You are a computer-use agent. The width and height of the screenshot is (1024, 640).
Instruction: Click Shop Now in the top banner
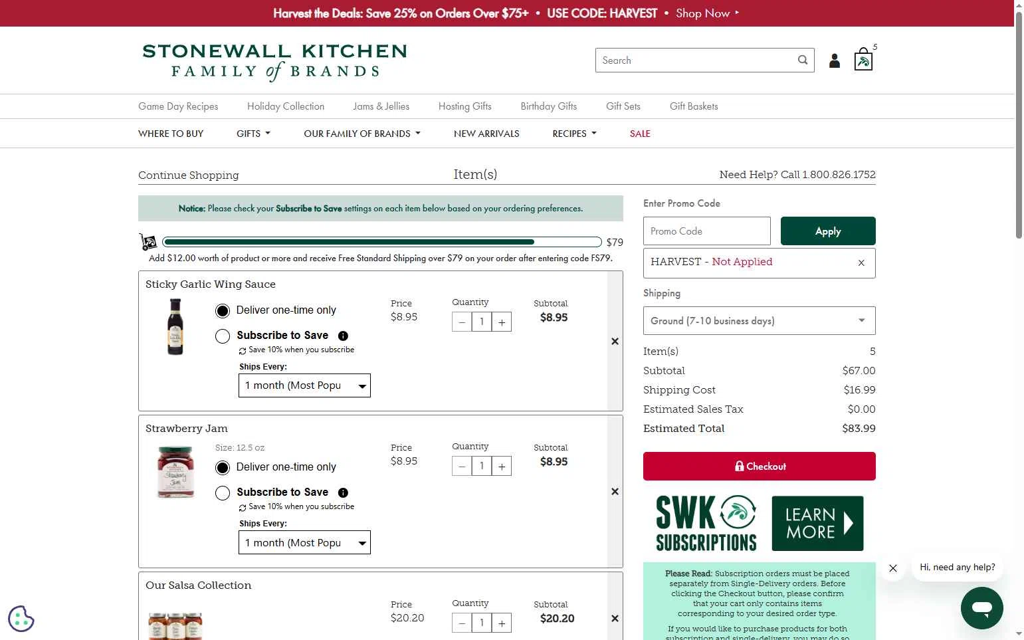point(708,13)
